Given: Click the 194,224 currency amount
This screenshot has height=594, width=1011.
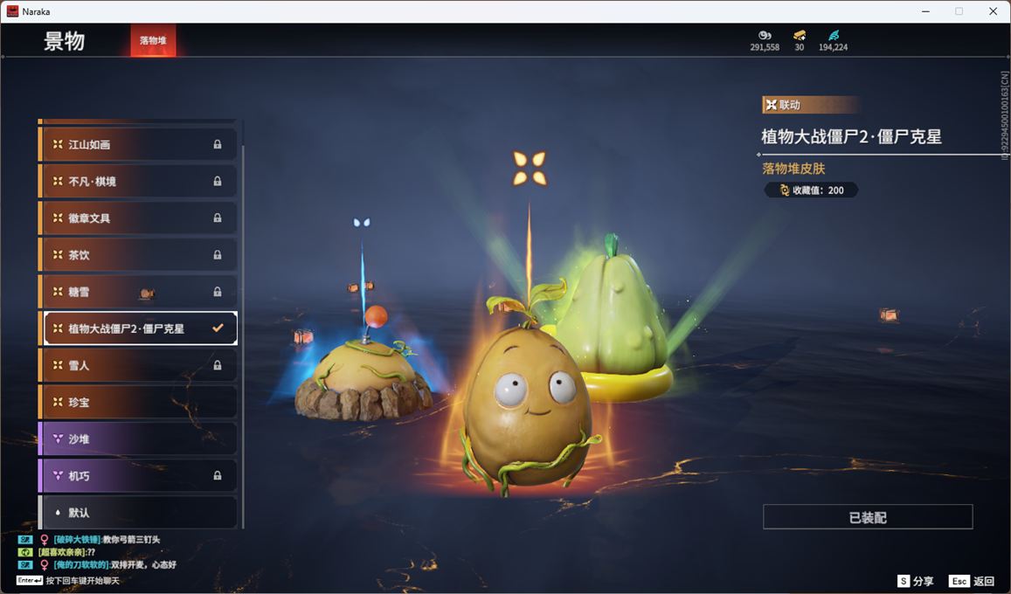Looking at the screenshot, I should tap(833, 47).
